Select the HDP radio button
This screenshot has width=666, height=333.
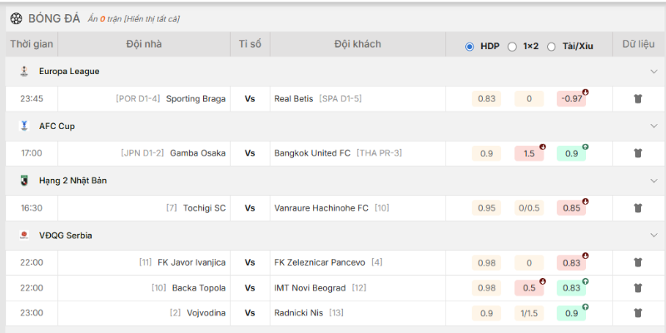coord(470,47)
